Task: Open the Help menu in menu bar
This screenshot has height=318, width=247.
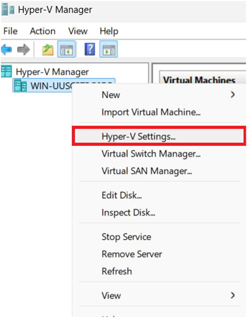Action: (x=109, y=31)
